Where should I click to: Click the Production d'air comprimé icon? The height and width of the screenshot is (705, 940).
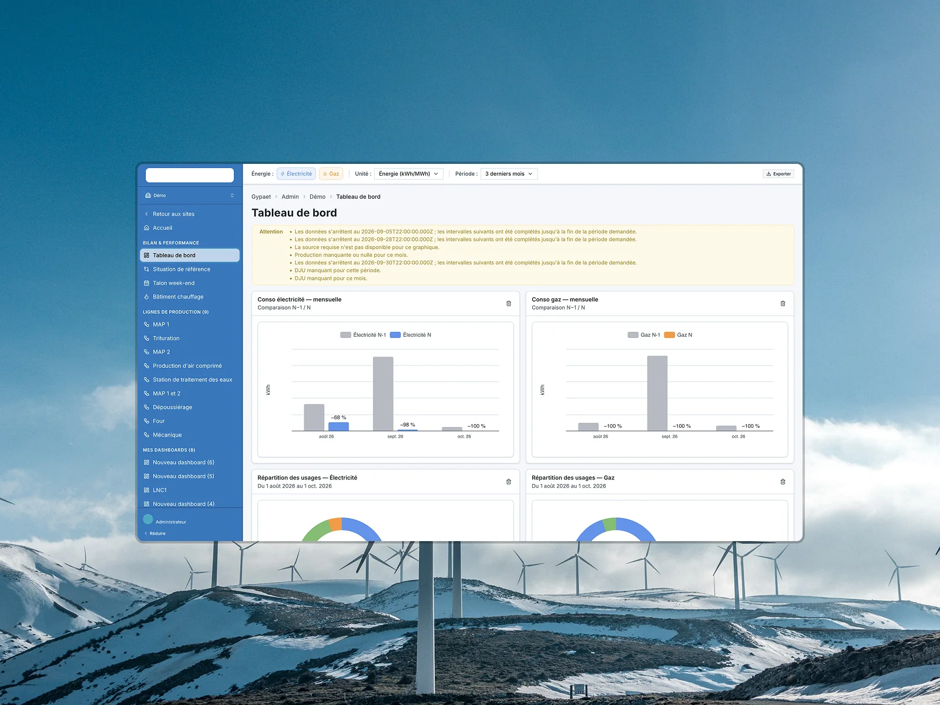pos(146,366)
